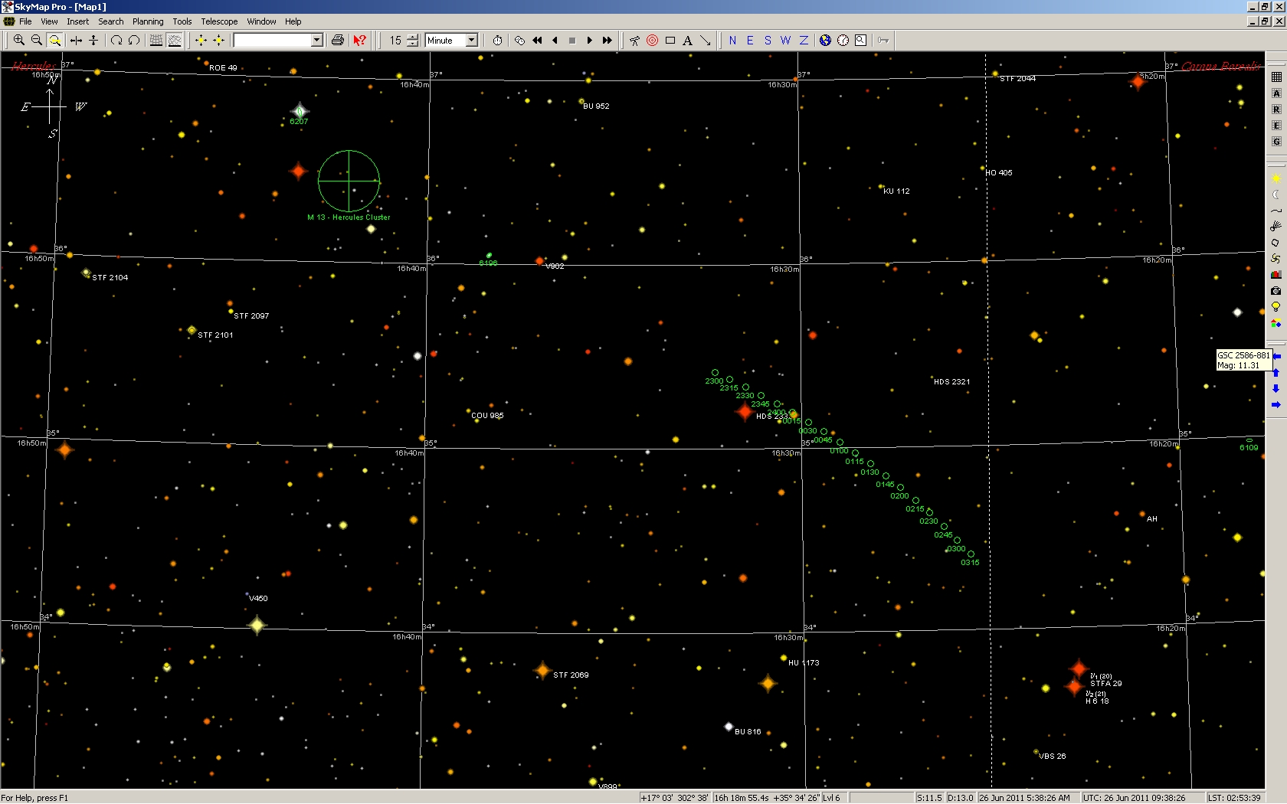The height and width of the screenshot is (804, 1287).
Task: Toggle the G labels sidebar button
Action: [x=1276, y=142]
